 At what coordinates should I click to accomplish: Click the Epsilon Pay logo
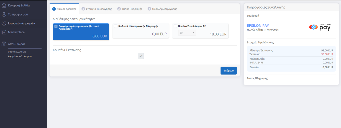point(320,27)
